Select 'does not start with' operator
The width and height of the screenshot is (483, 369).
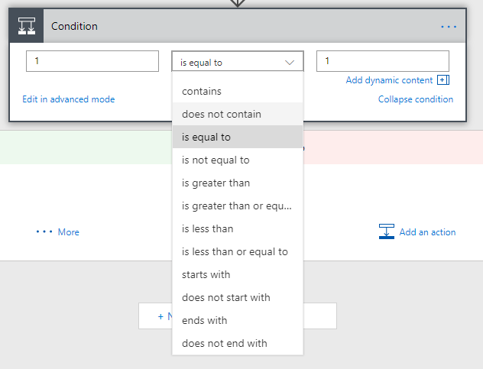point(238,297)
